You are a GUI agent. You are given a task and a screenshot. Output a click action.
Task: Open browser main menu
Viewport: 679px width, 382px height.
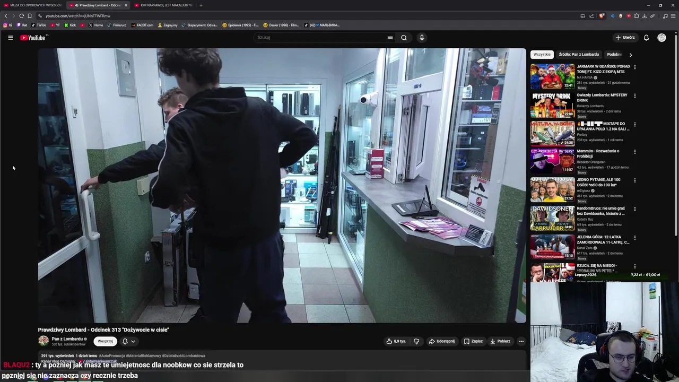[673, 16]
